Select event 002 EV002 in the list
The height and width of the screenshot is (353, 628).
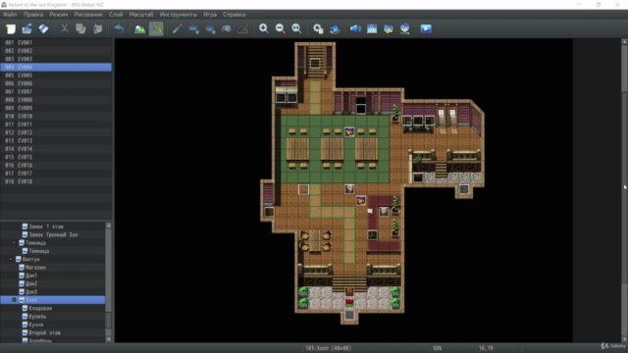click(56, 51)
